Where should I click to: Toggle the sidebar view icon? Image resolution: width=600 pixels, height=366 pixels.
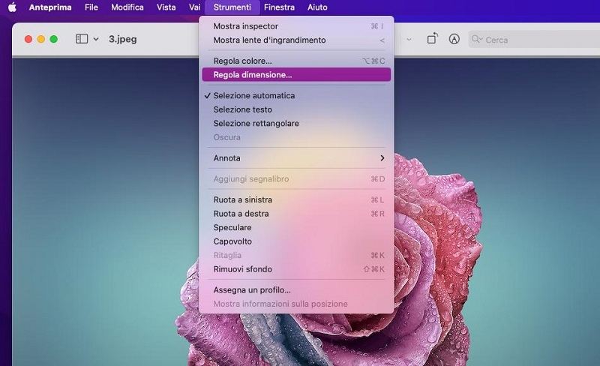82,39
